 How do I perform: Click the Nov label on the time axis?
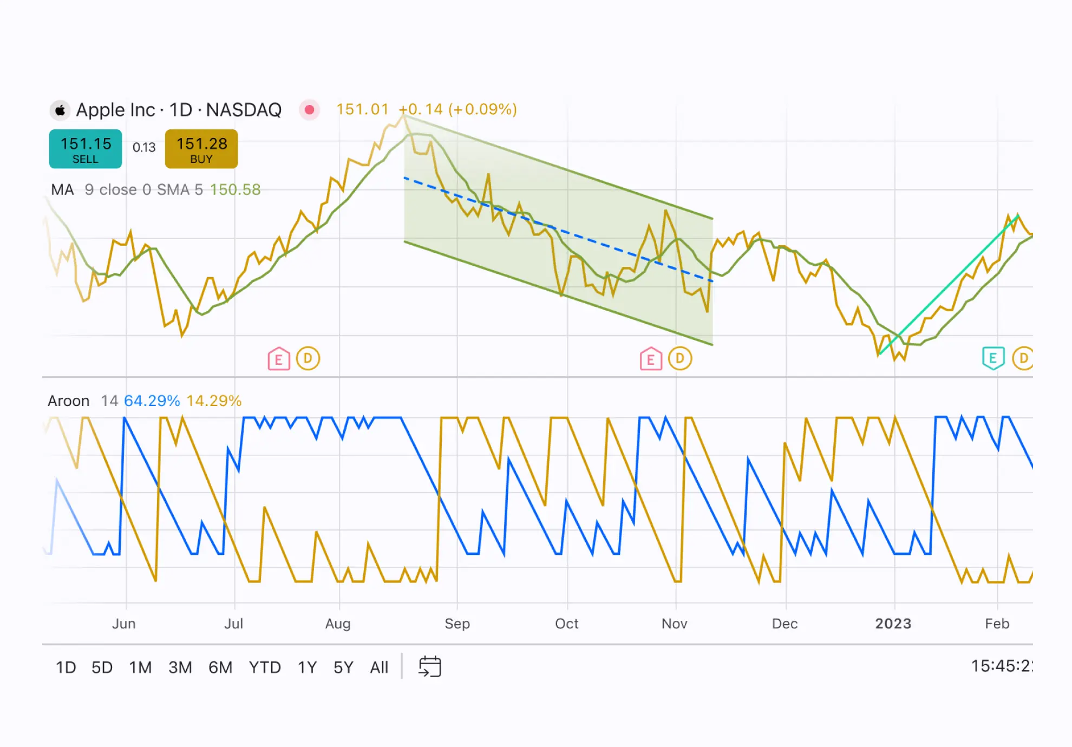675,624
